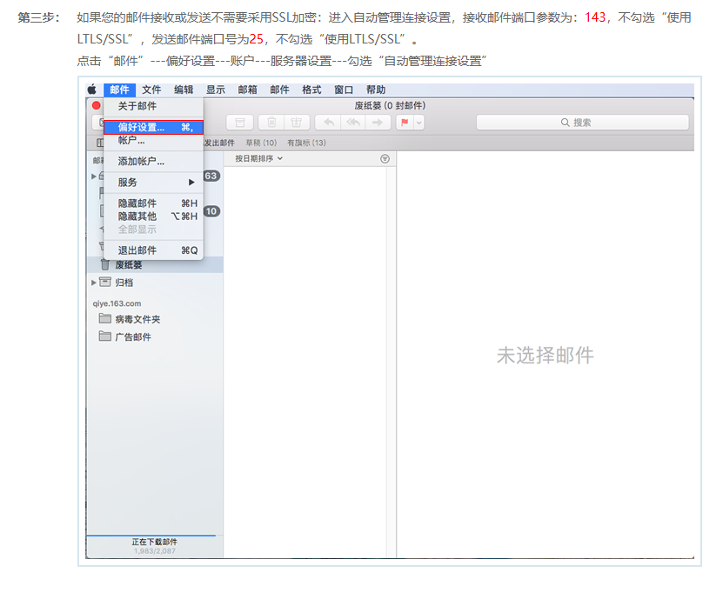Click the 废纸篓 trash can icon in sidebar
Image resolution: width=723 pixels, height=592 pixels.
pyautogui.click(x=105, y=264)
